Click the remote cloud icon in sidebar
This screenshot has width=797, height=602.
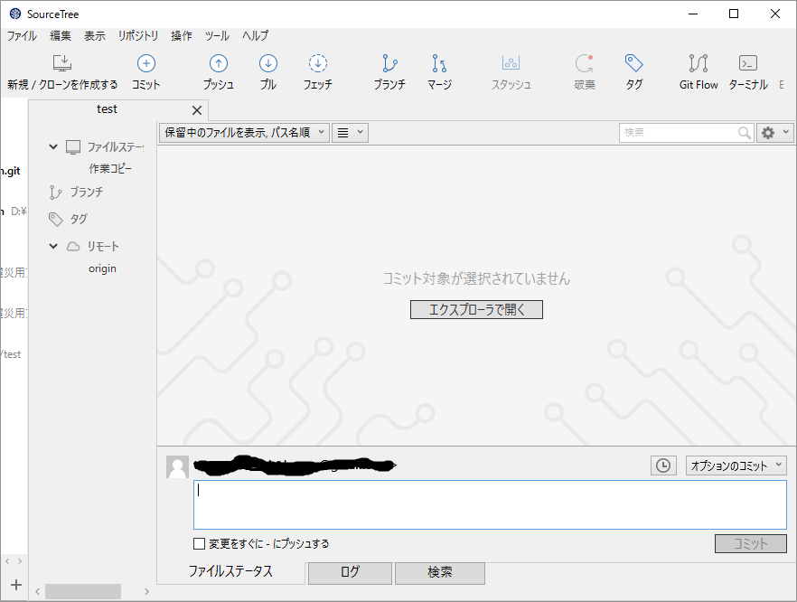coord(73,247)
